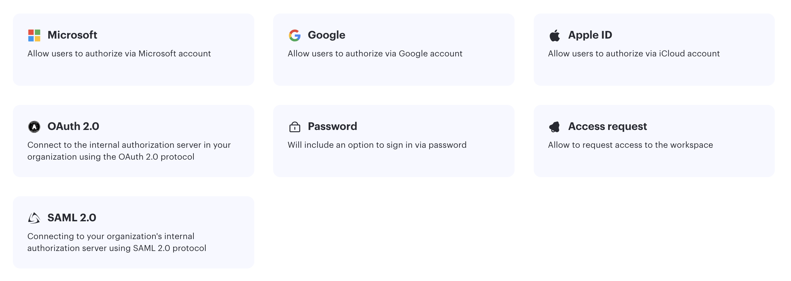Image resolution: width=791 pixels, height=281 pixels.
Task: Select the Google heading text
Action: coord(326,35)
